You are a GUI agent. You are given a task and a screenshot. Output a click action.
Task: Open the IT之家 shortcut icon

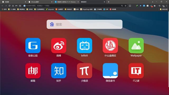[x=136, y=71]
